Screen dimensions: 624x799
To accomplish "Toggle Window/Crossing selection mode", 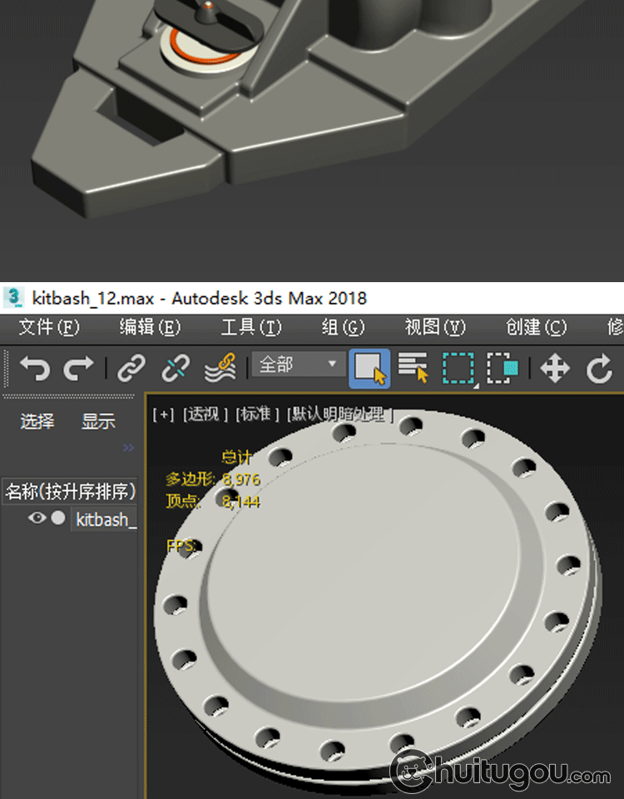I will [x=503, y=368].
